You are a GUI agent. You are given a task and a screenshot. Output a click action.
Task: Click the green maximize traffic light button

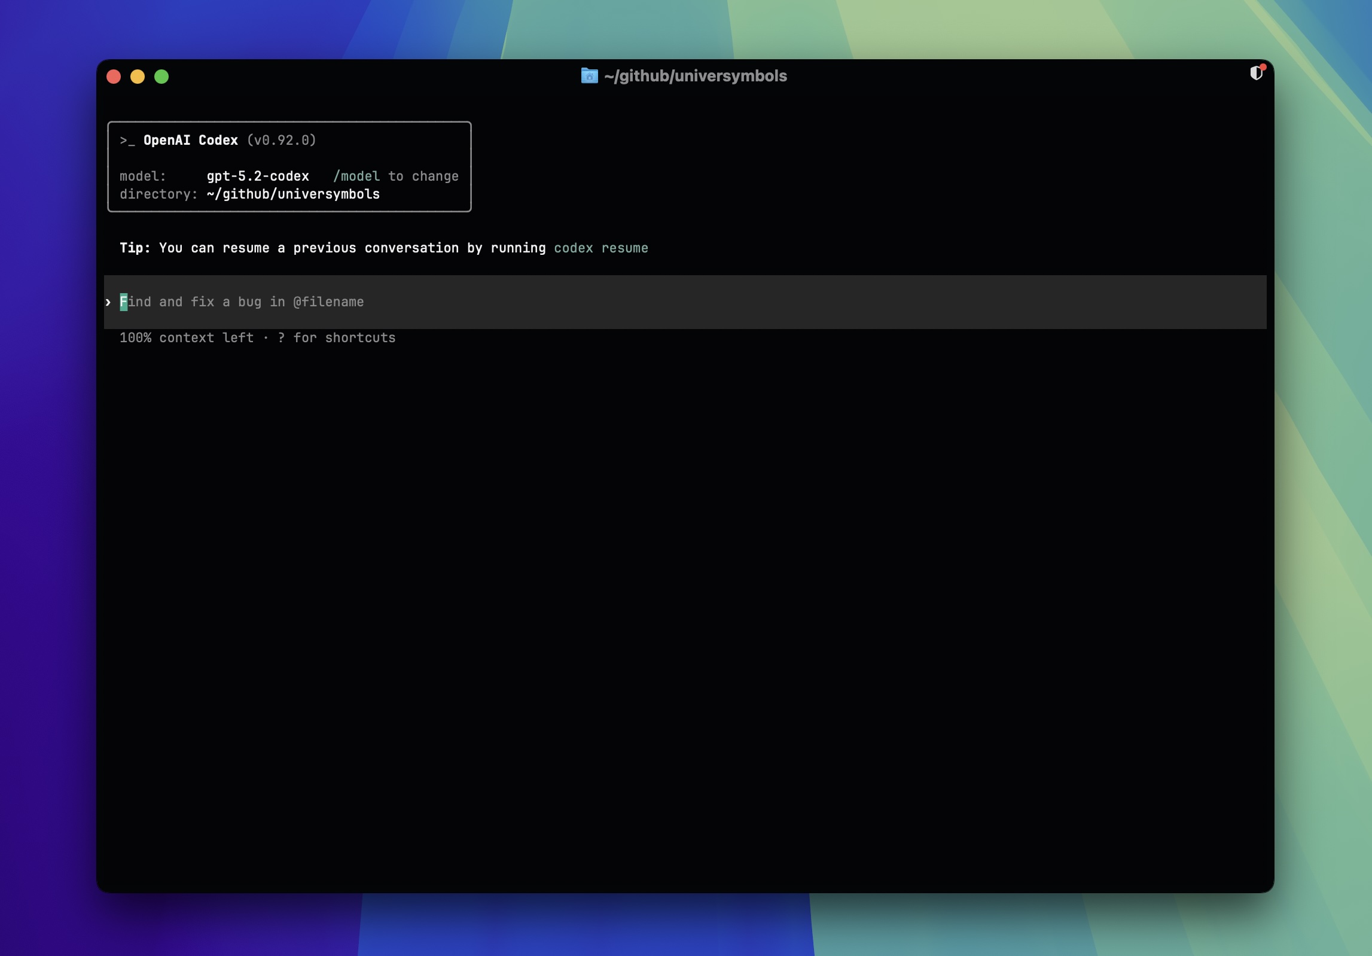(161, 77)
